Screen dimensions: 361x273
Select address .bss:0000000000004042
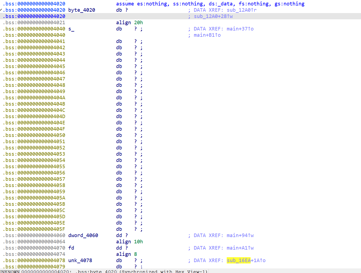click(x=34, y=48)
